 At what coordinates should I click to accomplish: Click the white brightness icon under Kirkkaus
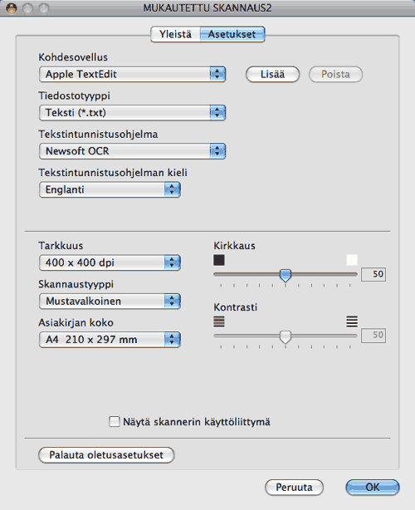(x=352, y=260)
